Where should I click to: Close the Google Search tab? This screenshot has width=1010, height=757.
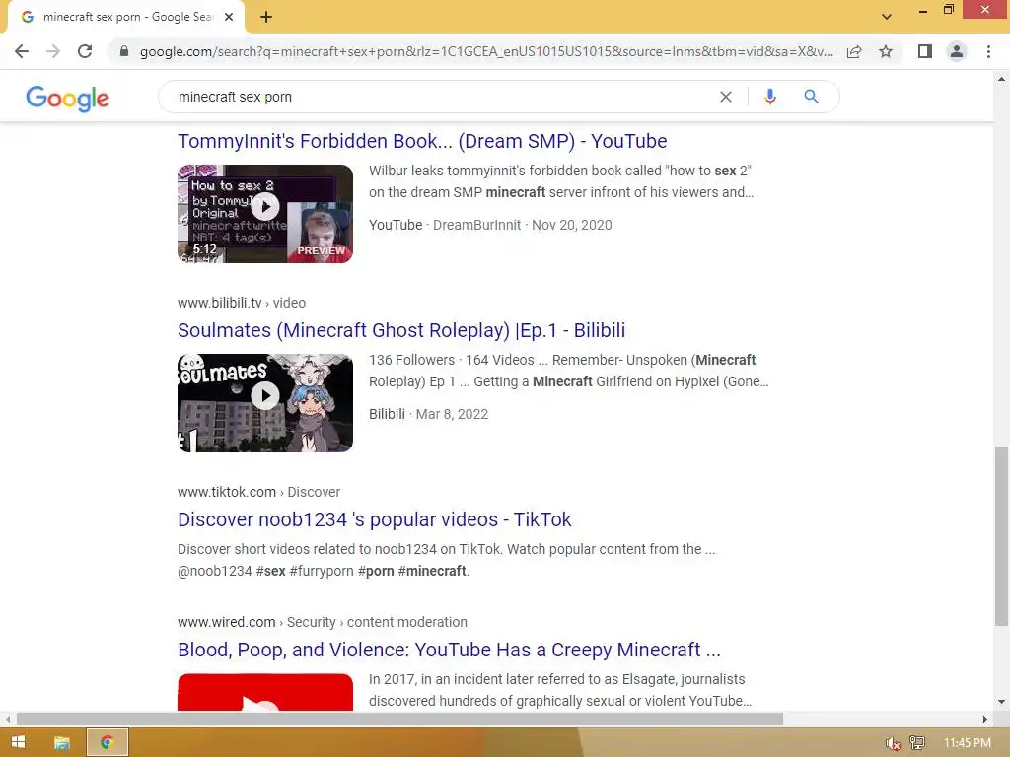point(229,18)
